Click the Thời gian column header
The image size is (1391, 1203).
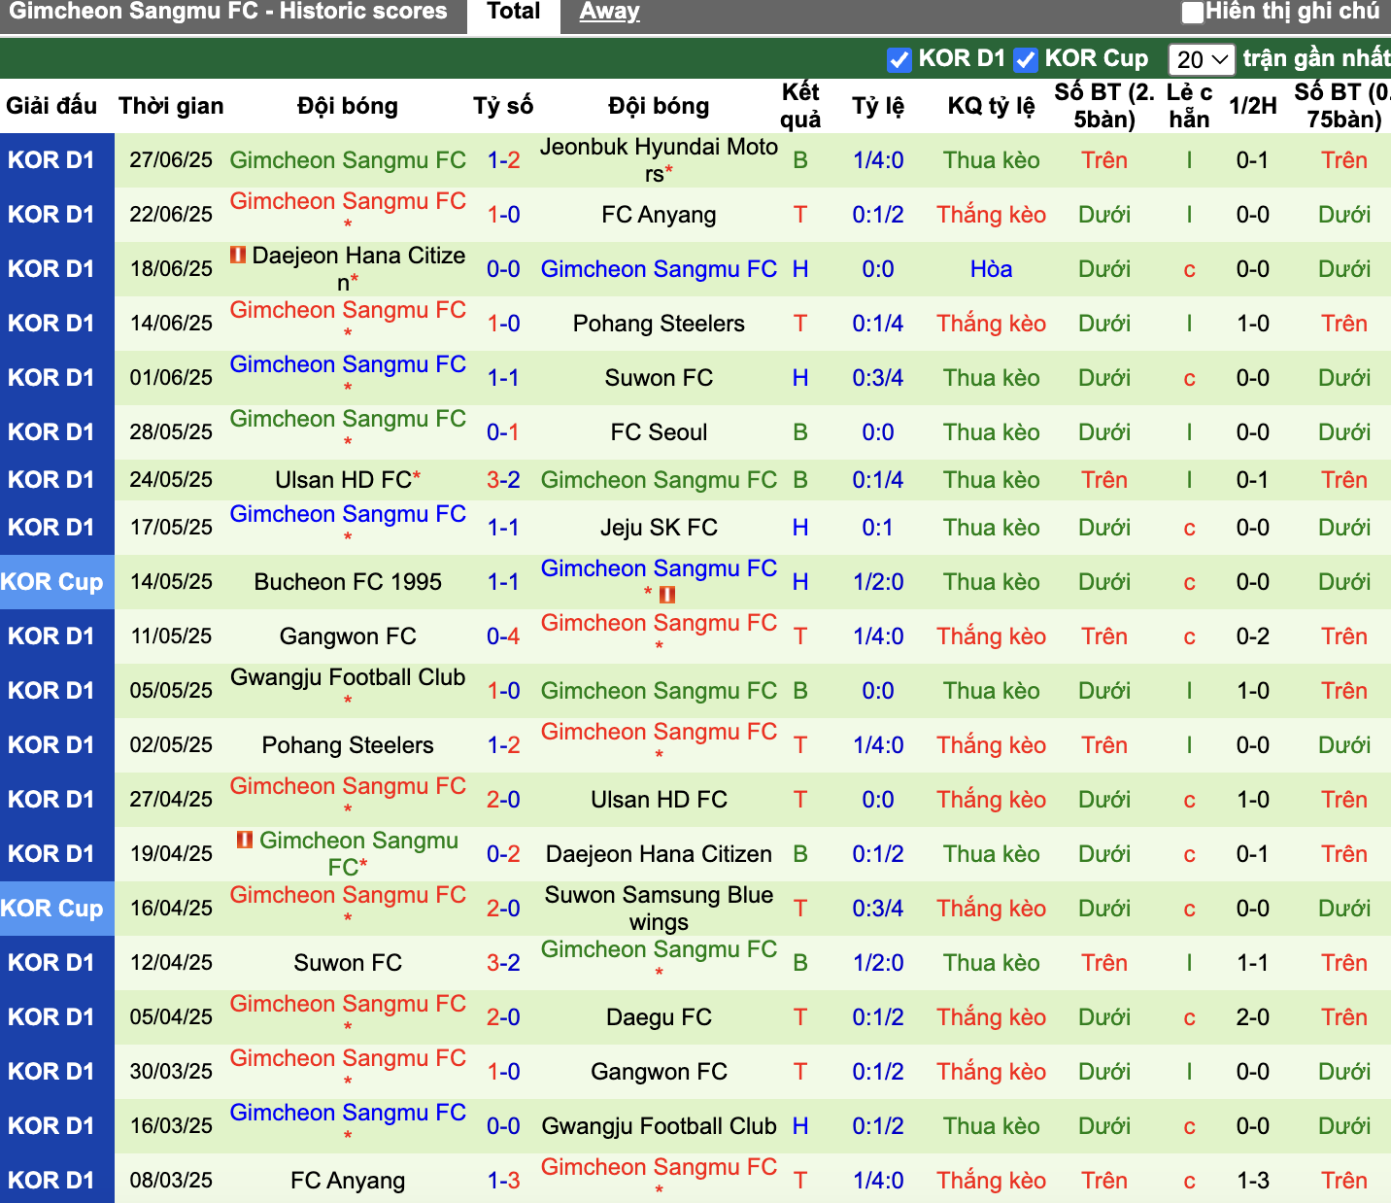point(171,106)
